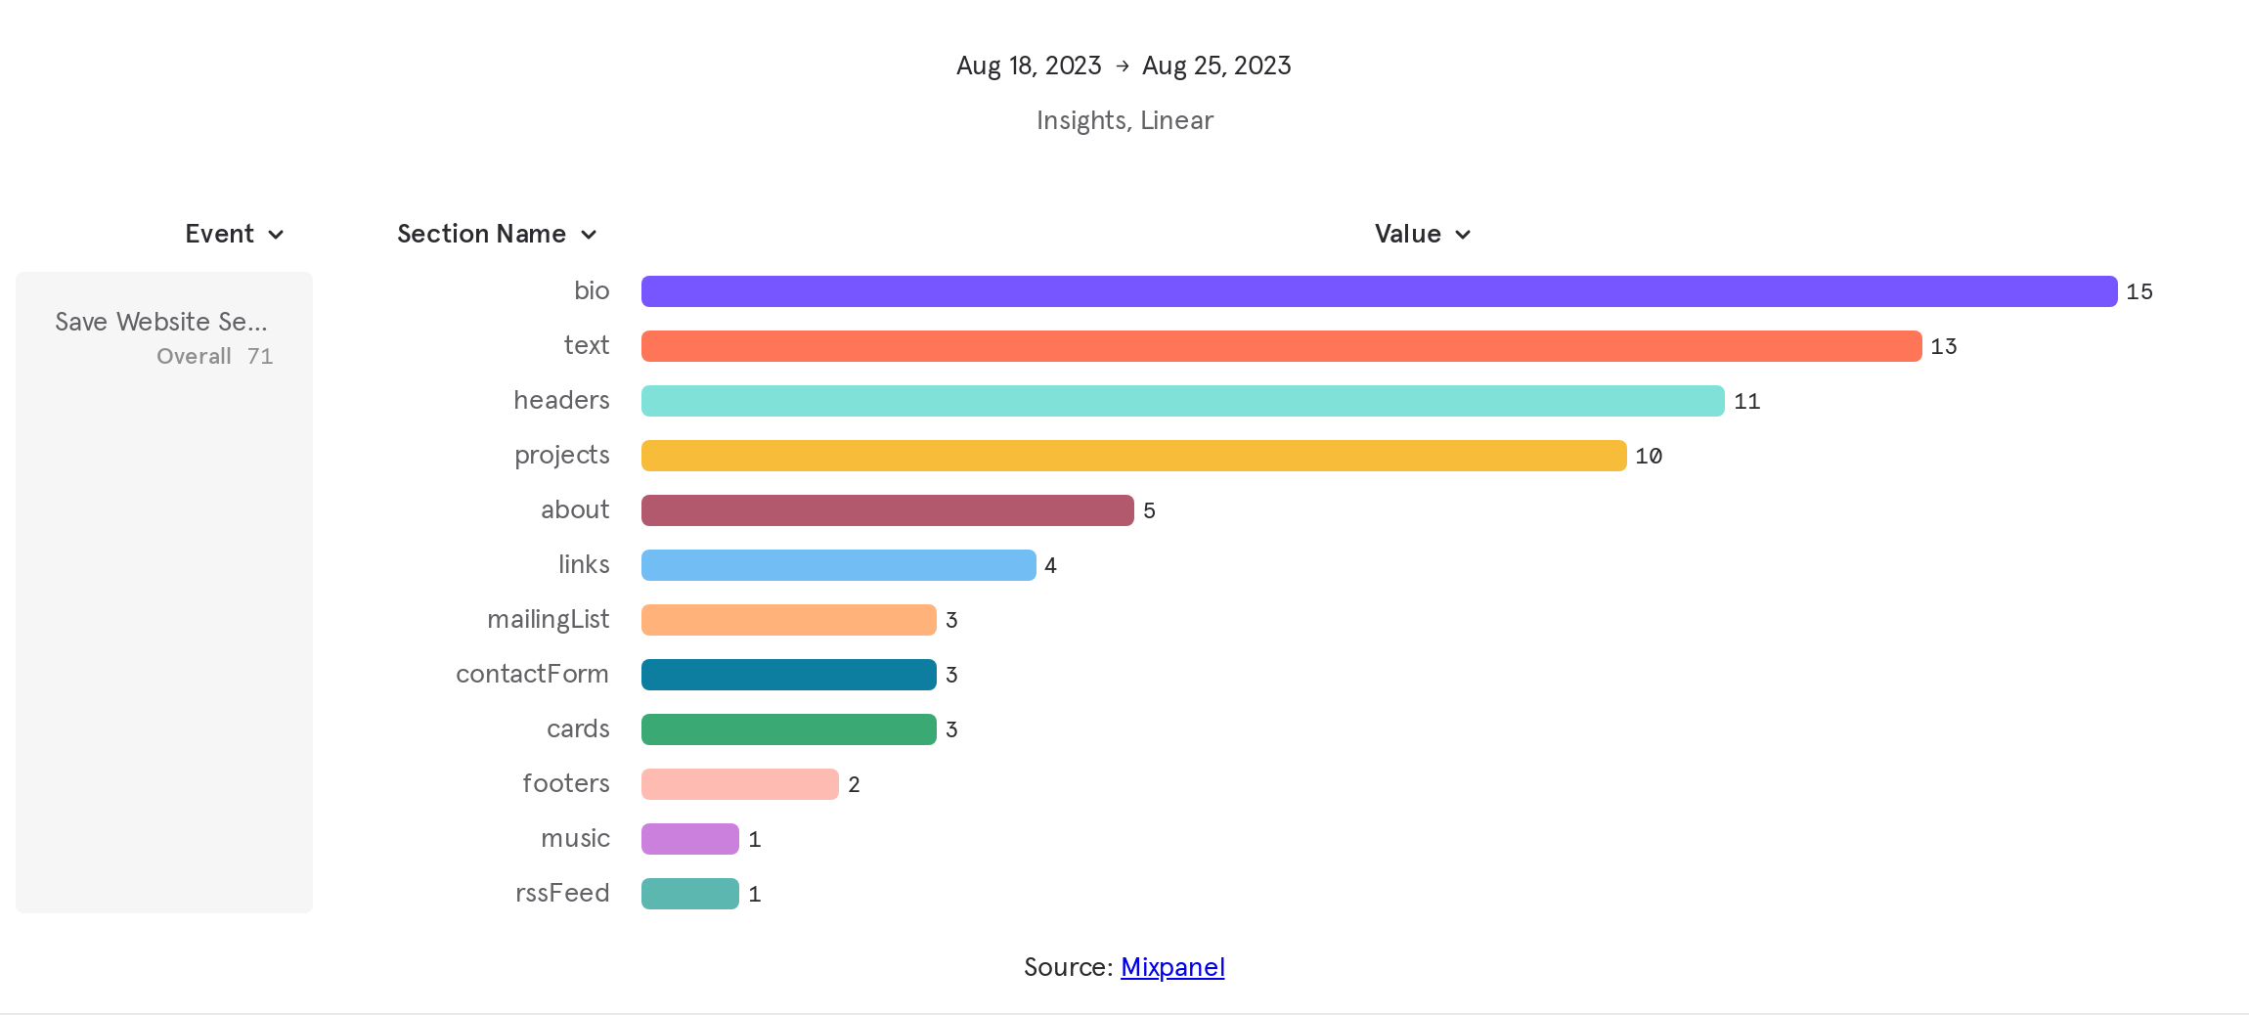
Task: Click the Insights, Linear subtitle
Action: [x=1124, y=120]
